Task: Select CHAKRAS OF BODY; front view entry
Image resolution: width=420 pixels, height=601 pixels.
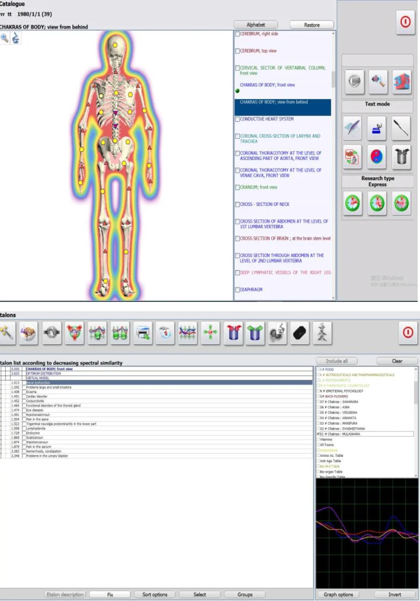Action: click(267, 85)
